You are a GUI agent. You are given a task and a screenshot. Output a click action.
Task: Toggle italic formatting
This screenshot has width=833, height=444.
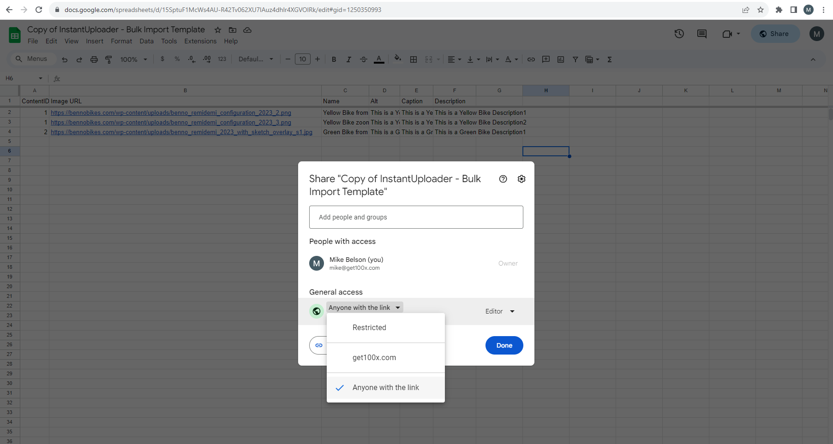pos(349,59)
